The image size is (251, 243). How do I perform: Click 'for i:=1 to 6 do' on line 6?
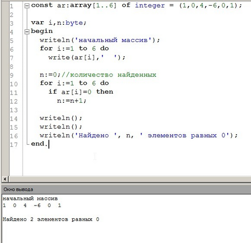pos(74,49)
